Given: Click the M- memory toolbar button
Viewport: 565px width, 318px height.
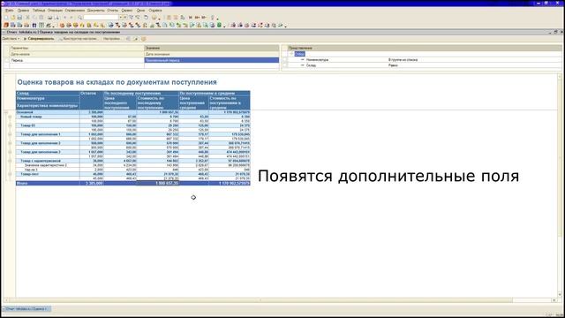Looking at the screenshot, I should pyautogui.click(x=204, y=18).
